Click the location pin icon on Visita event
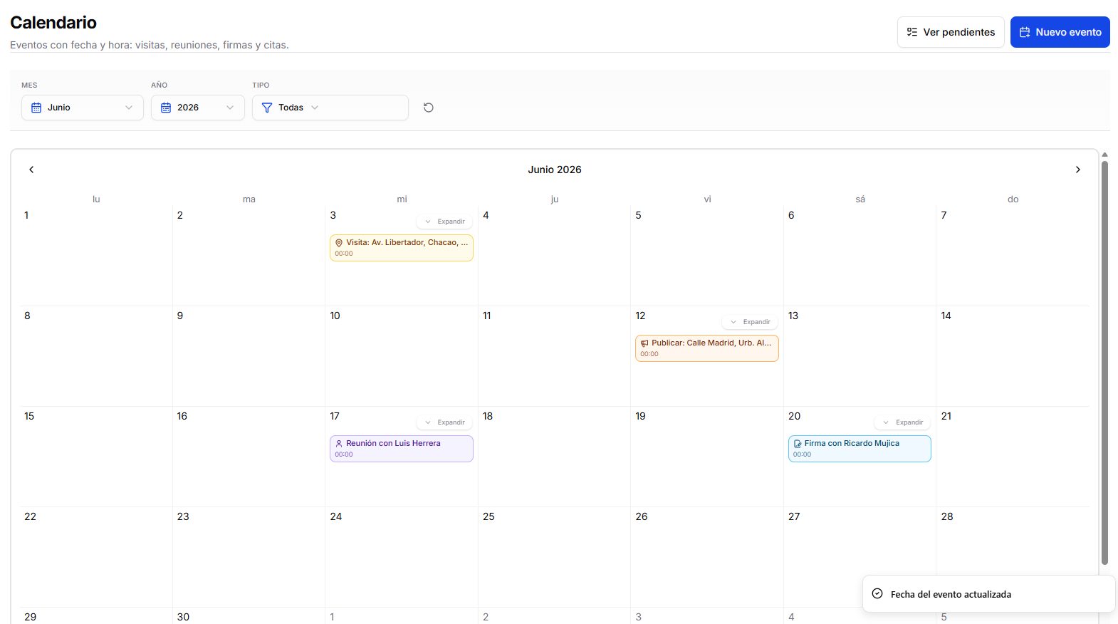Screen dimensions: 1118x624 (339, 243)
